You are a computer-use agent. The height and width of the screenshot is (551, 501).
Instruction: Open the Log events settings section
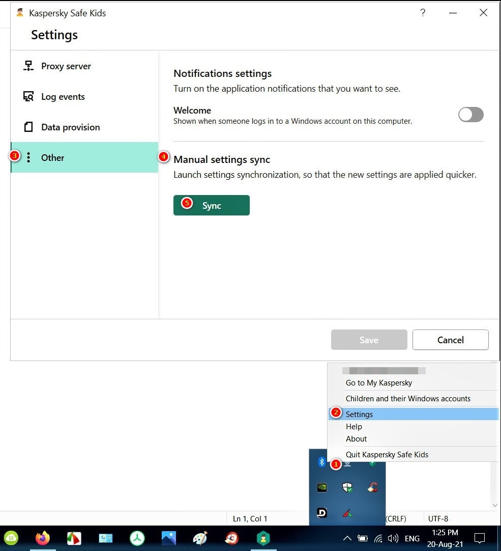click(x=84, y=97)
